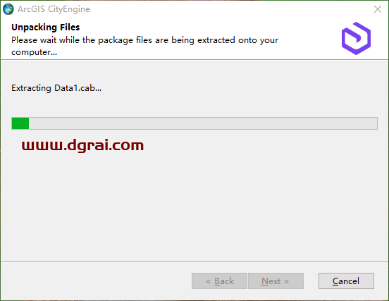This screenshot has height=301, width=389.
Task: Click the empty title bar space beside title
Action: coord(230,9)
